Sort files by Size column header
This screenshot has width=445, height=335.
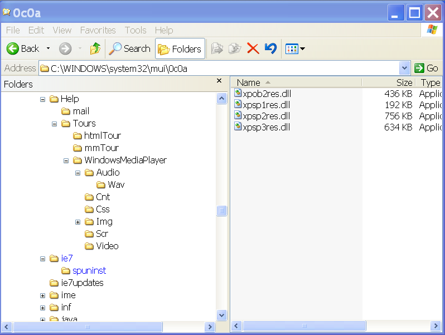(x=389, y=82)
